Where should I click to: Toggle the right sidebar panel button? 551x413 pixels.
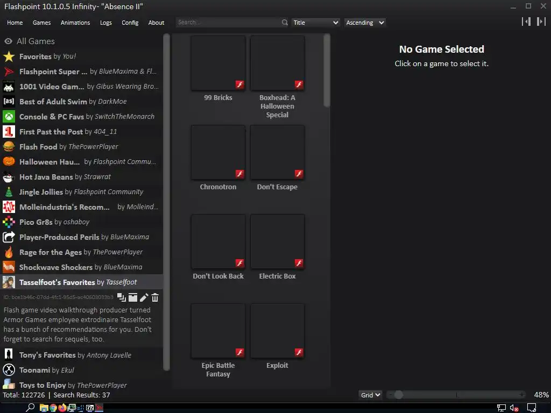tap(541, 22)
